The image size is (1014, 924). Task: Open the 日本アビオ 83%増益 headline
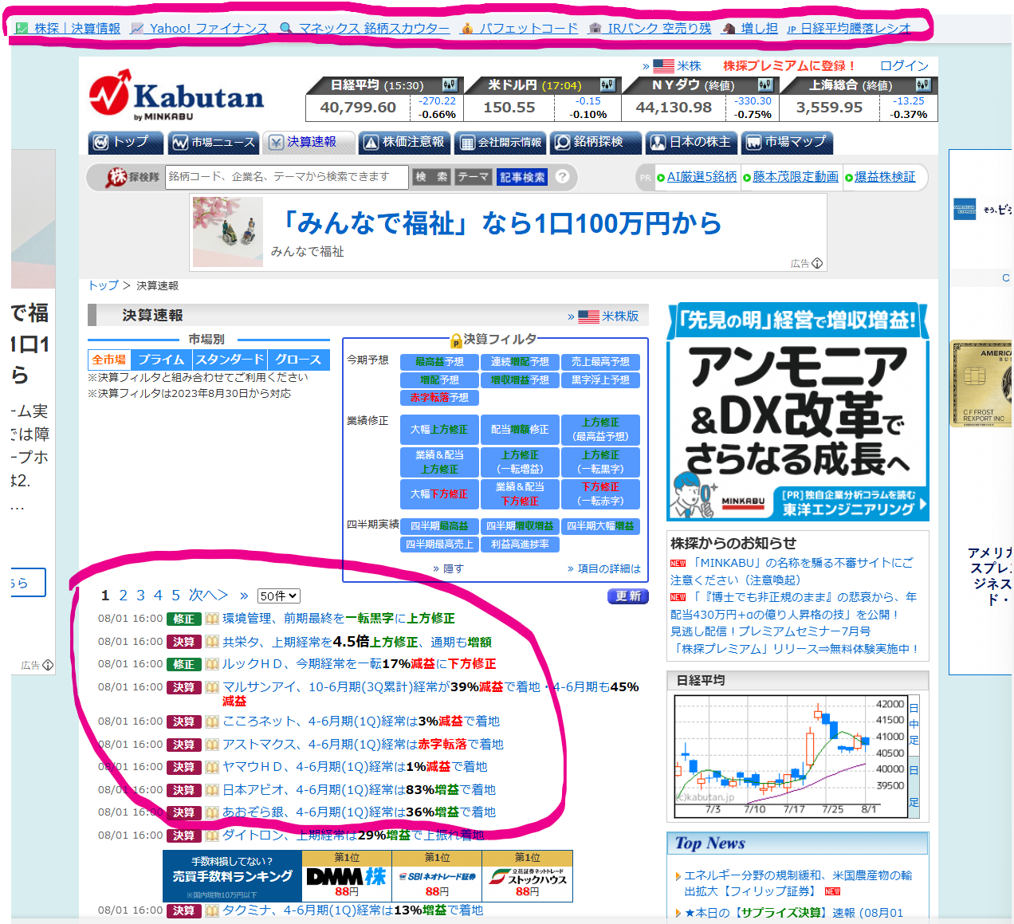[359, 790]
